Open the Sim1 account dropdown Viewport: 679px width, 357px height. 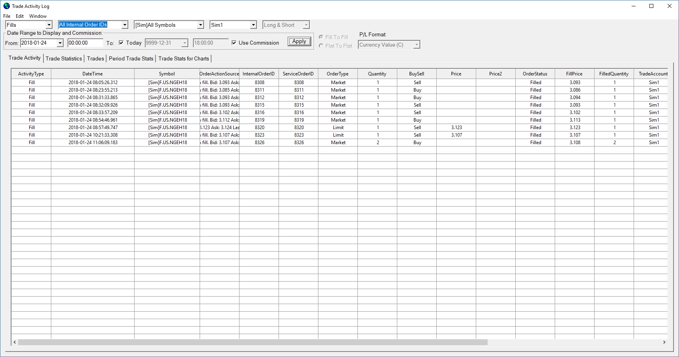(x=253, y=25)
